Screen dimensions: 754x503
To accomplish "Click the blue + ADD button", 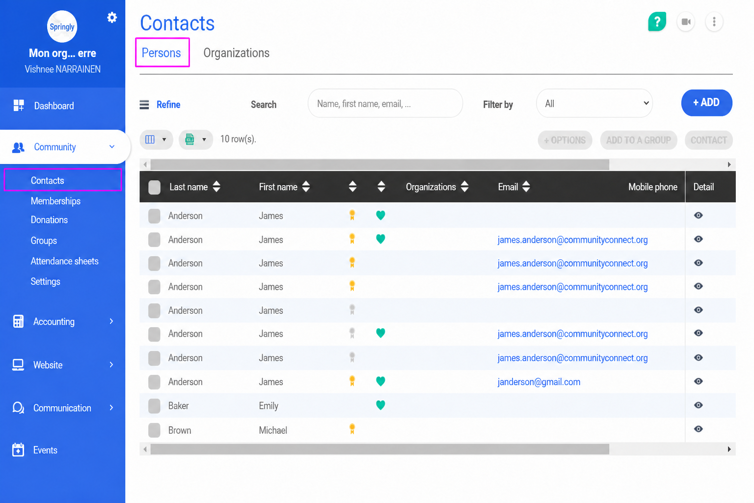I will [706, 103].
